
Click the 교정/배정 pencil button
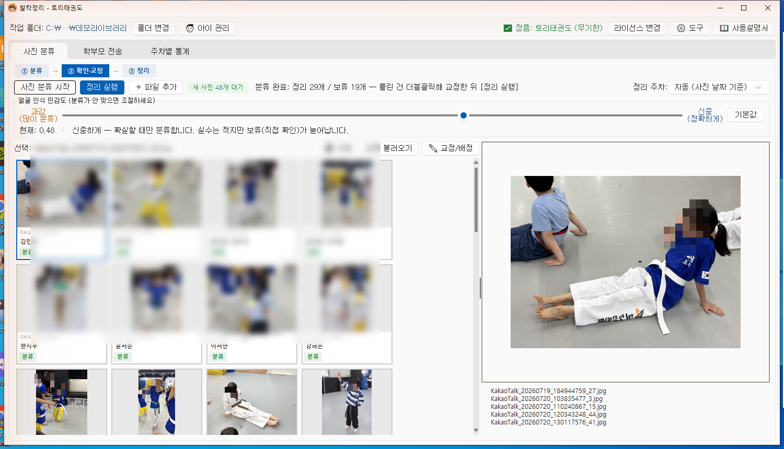tap(451, 148)
